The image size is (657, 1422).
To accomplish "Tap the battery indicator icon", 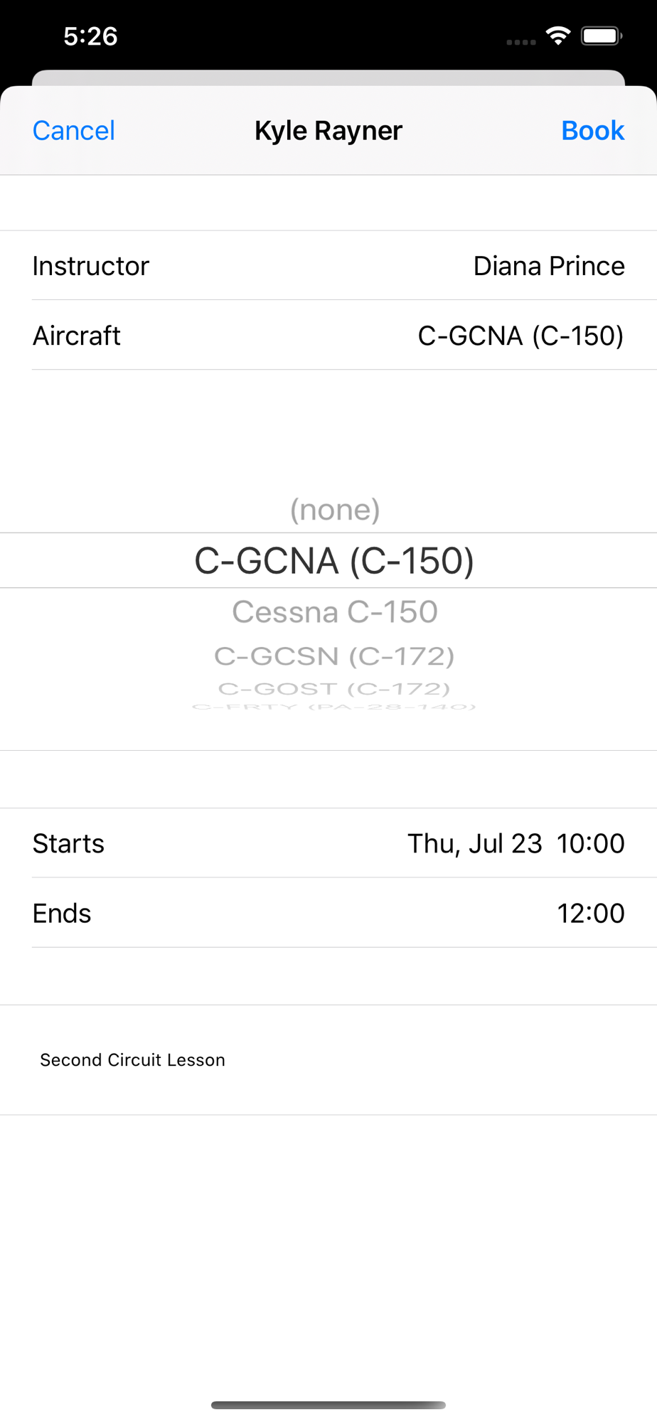I will [x=602, y=36].
